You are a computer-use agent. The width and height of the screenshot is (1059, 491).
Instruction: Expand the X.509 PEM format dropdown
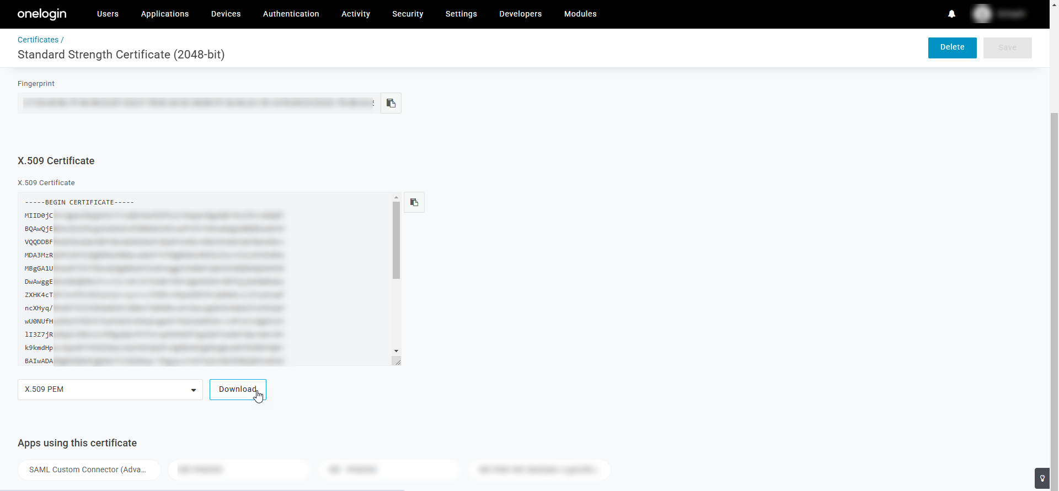(110, 390)
